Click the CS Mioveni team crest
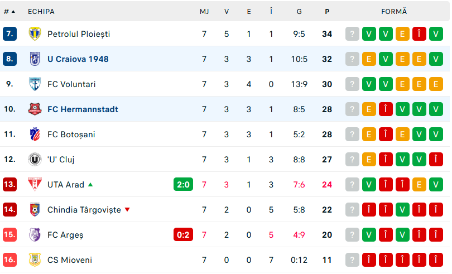Screen dimensions: 452x274 click(35, 260)
